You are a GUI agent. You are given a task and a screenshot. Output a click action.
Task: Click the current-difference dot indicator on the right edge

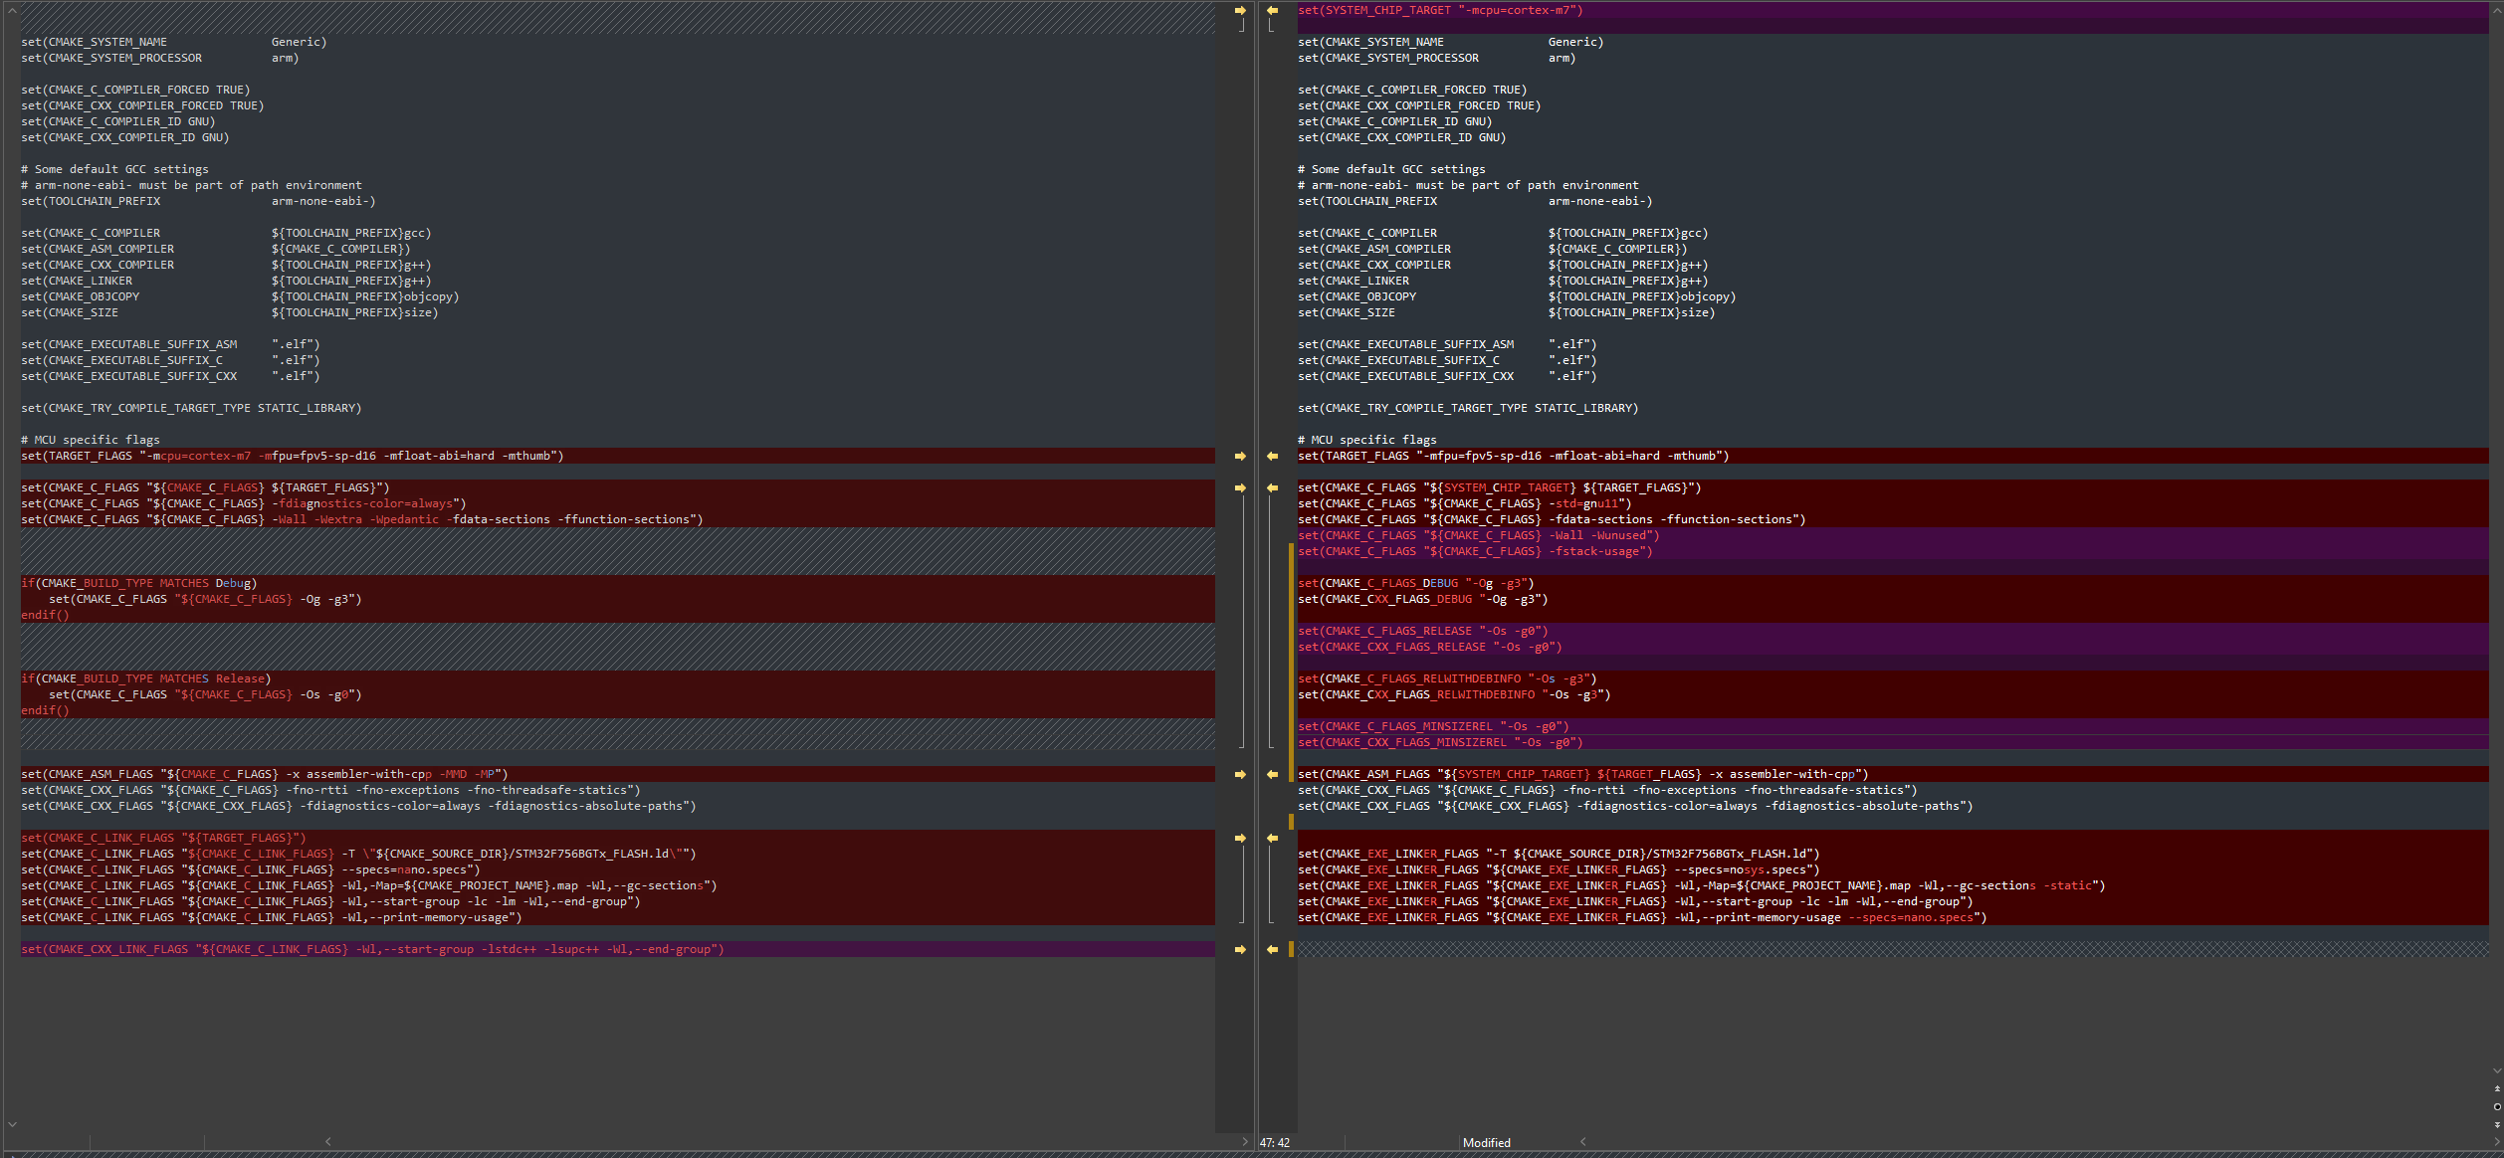tap(2497, 1107)
